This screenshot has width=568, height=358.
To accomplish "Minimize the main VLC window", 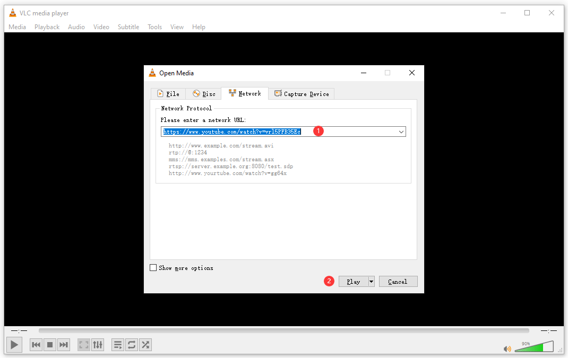I will [503, 13].
